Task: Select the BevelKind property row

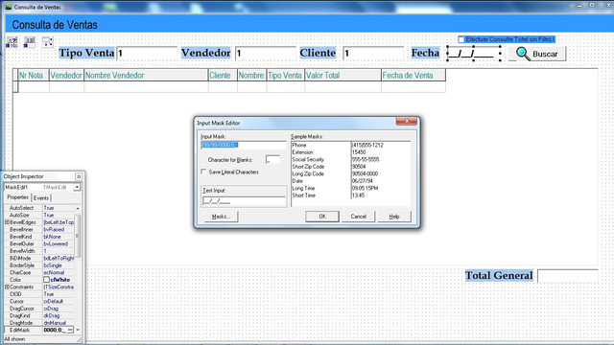Action: [x=39, y=237]
